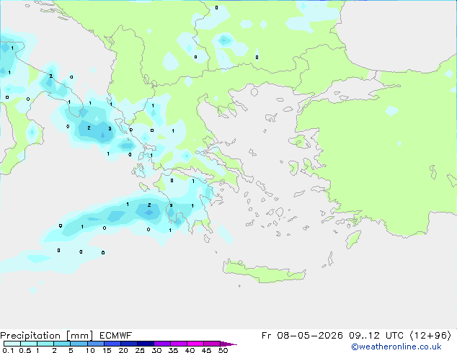The image size is (457, 353).
Task: Click the '50' legend value label
Action: click(223, 350)
